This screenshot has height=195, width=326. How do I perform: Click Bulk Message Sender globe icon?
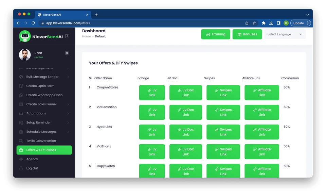coord(21,77)
